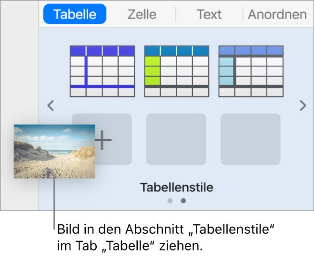Select the rightmost empty style placeholder

[251, 139]
